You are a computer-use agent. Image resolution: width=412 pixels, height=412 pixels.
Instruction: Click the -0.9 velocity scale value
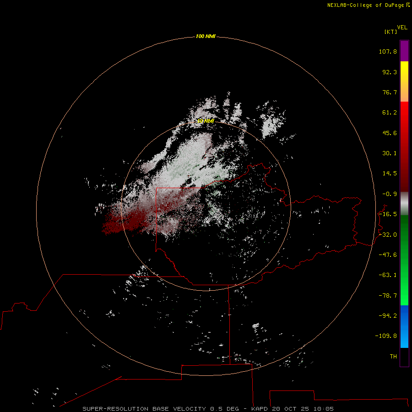390,194
